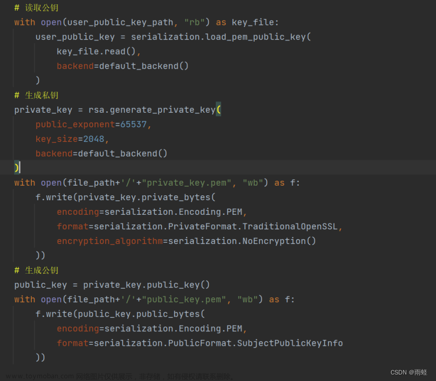Click 'backend=default_backend()' under key_size line

tap(101, 153)
